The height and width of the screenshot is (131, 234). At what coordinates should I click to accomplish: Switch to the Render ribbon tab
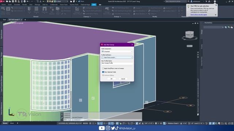(24, 5)
